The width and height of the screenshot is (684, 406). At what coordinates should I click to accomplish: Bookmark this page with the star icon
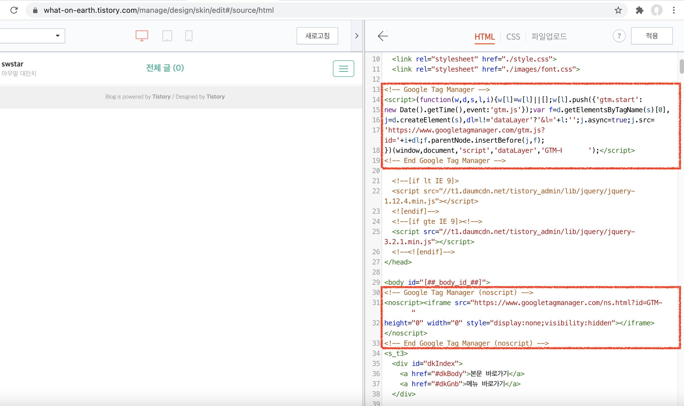pos(618,10)
